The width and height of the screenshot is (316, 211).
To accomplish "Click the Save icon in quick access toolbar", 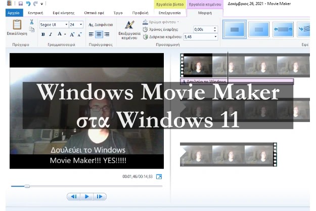I will (20, 4).
